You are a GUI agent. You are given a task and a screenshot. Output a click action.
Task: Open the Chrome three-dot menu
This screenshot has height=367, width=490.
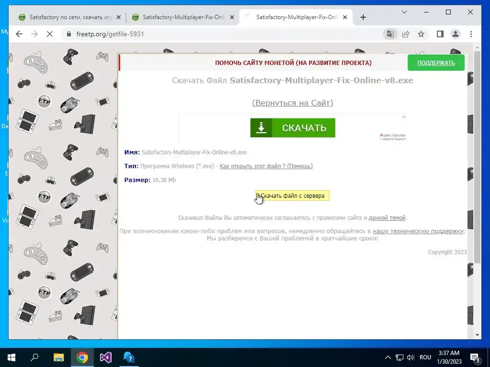(x=471, y=34)
